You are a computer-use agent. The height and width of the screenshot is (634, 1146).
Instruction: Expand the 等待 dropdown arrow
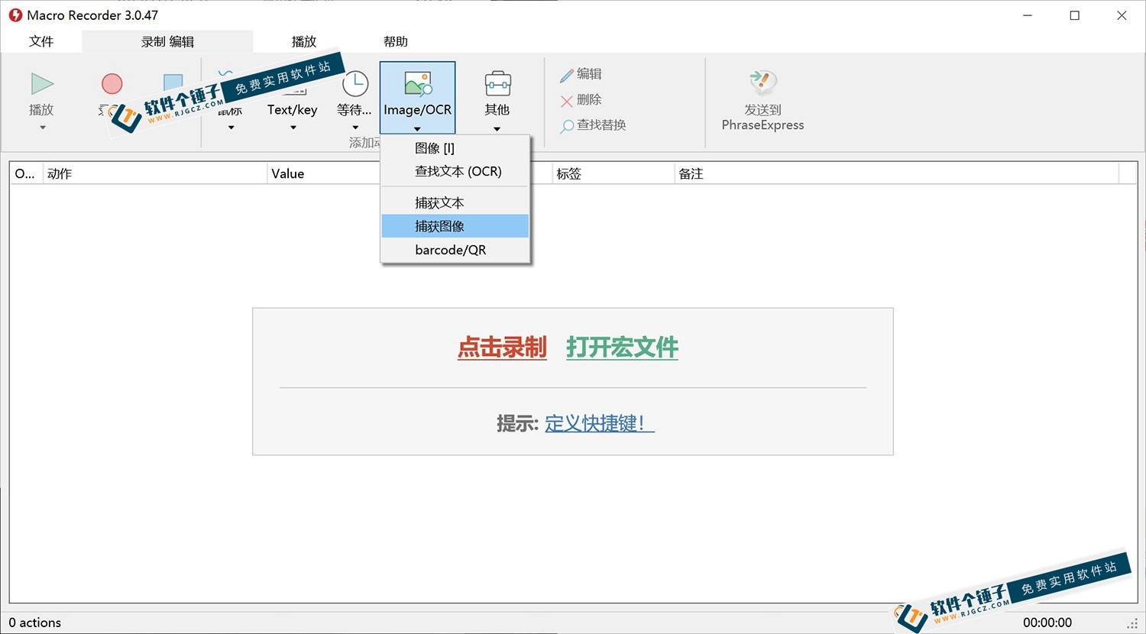[355, 128]
